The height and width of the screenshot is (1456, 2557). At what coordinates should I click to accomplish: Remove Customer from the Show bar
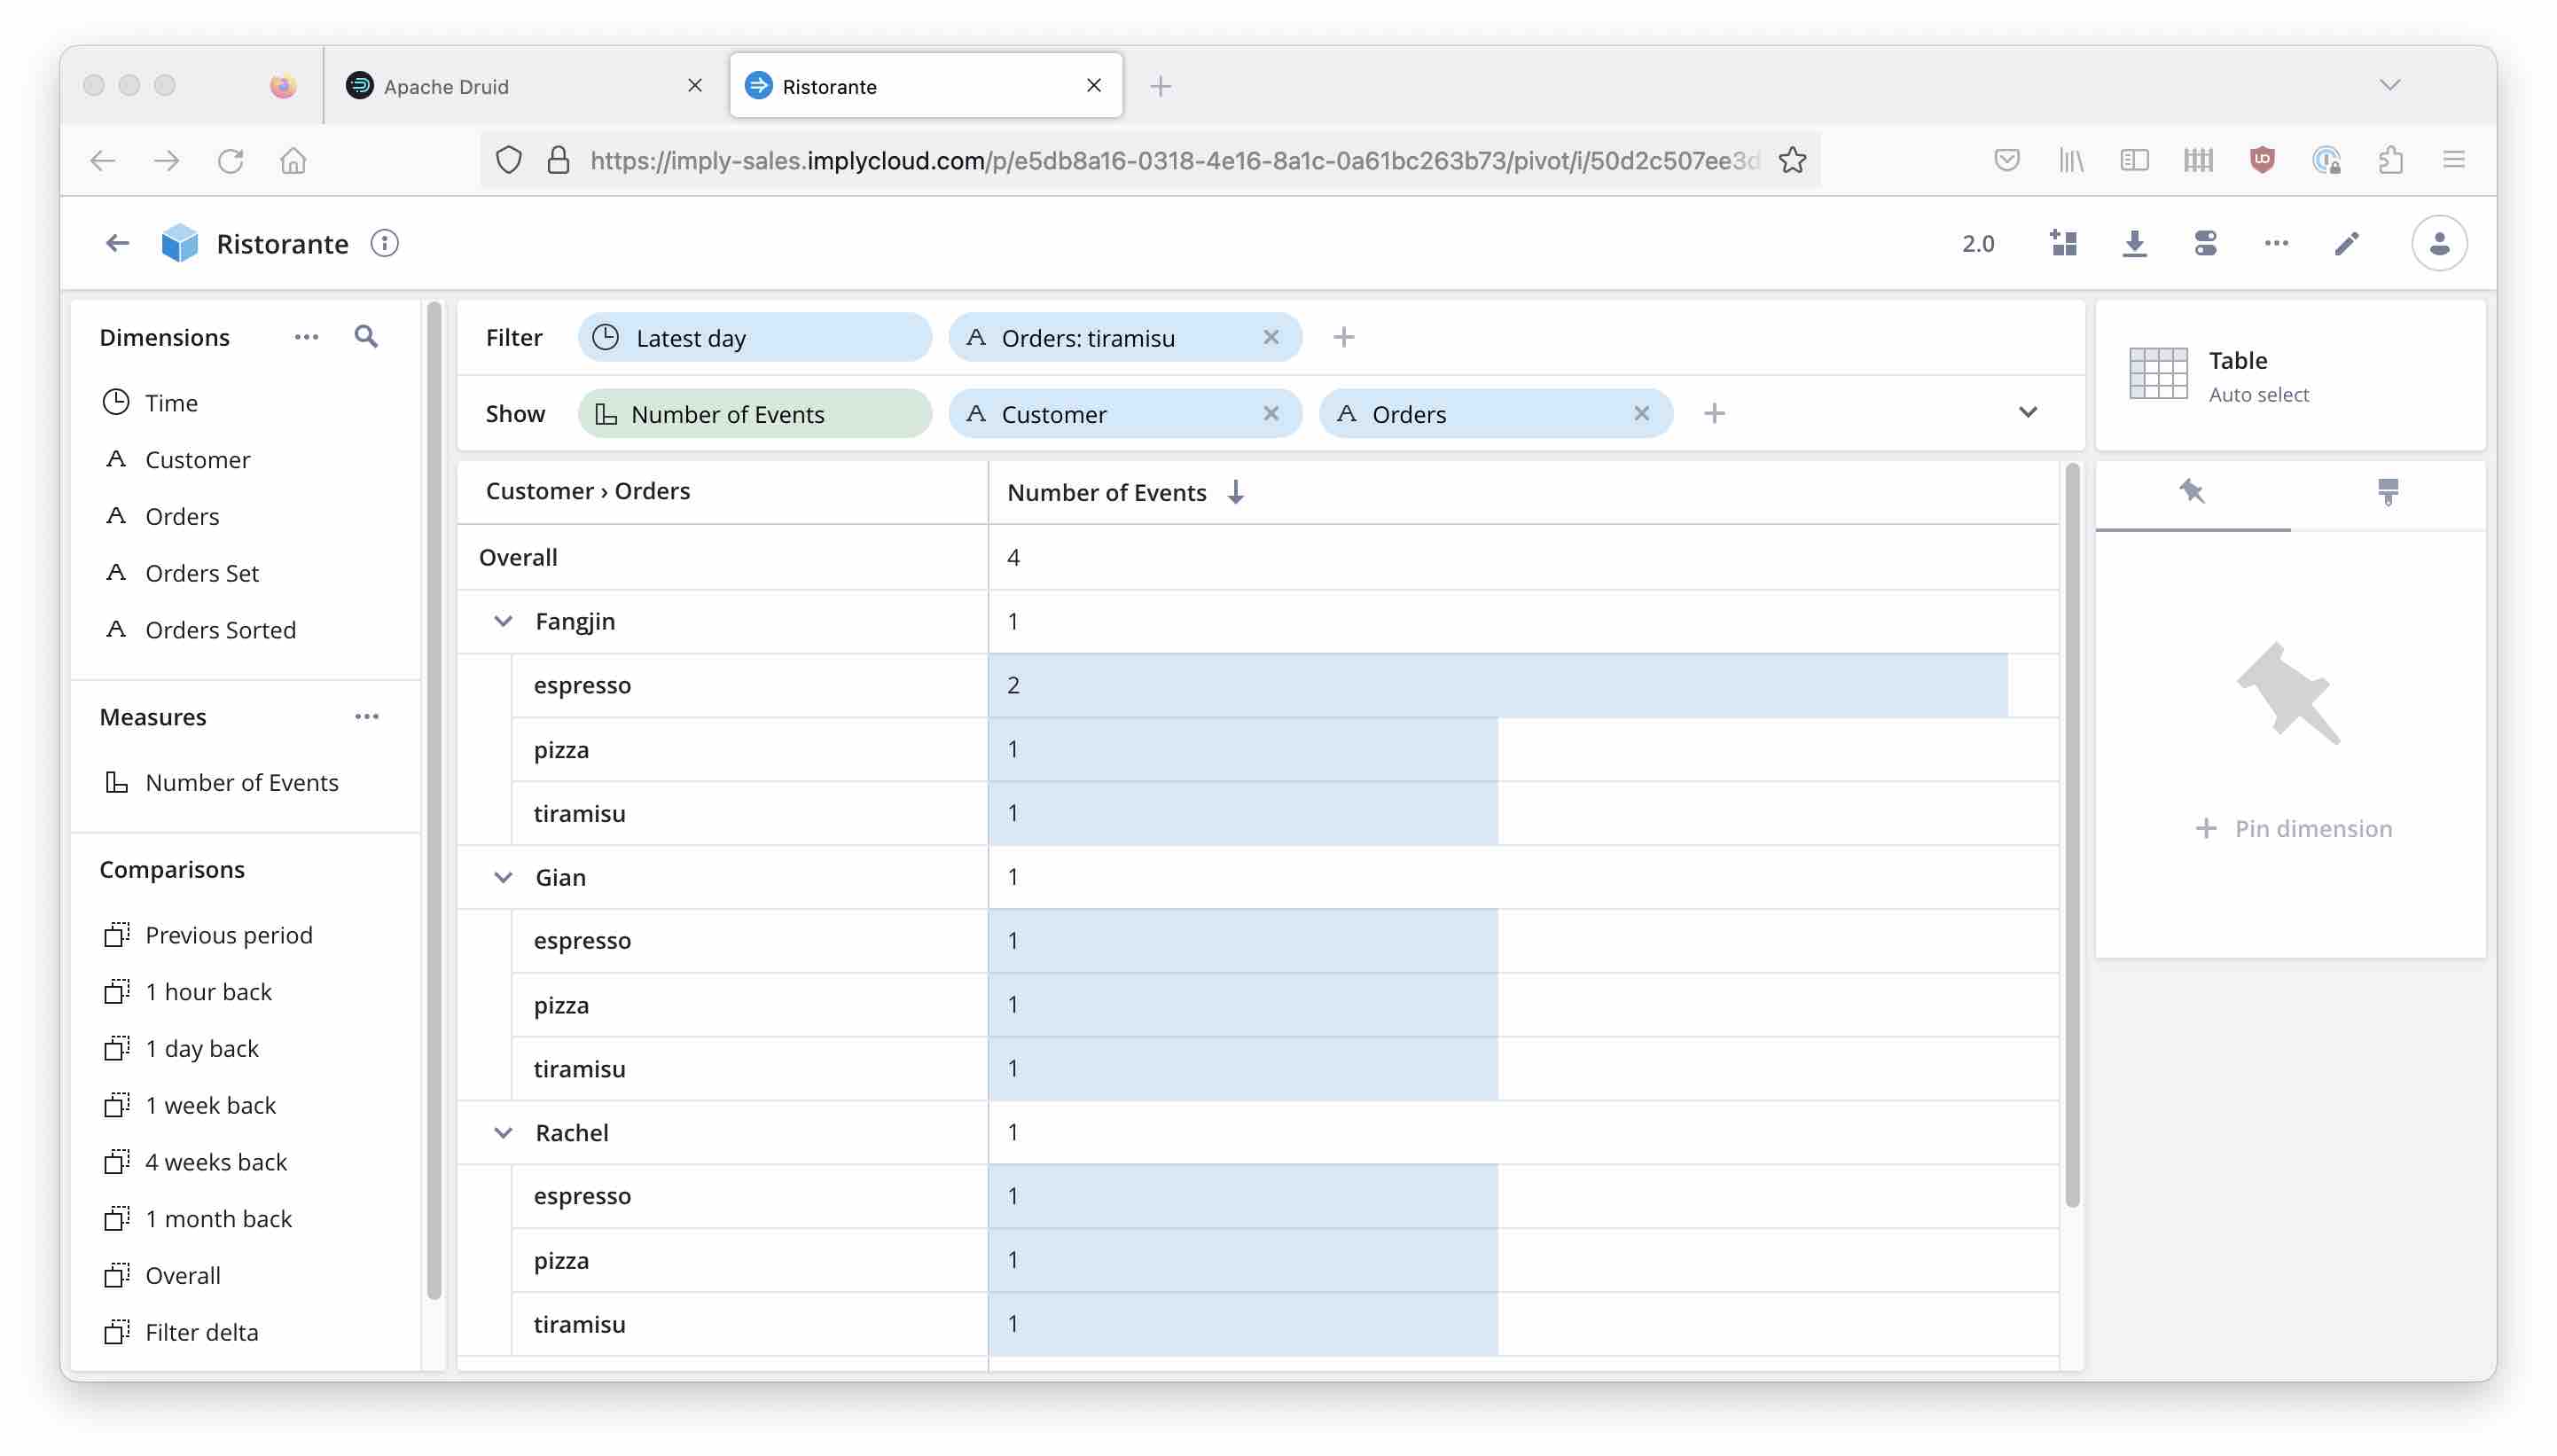1271,413
